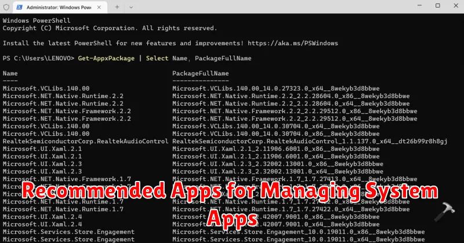Click Microsoft.VCLibs.140.00_14.0.30704.0_x86 package name

(x=276, y=134)
